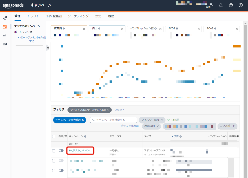Open the 表示項目 columns dropdown
Image resolution: width=248 pixels, height=178 pixels.
pos(151,126)
